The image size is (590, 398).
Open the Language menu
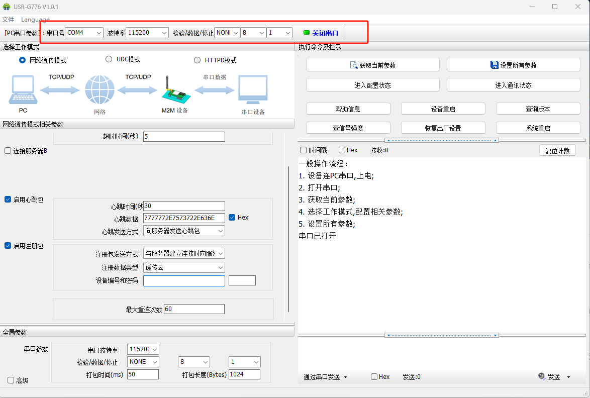pyautogui.click(x=35, y=20)
